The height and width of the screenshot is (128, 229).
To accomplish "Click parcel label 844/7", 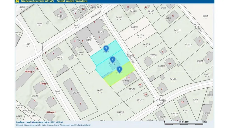I will pos(81,52).
